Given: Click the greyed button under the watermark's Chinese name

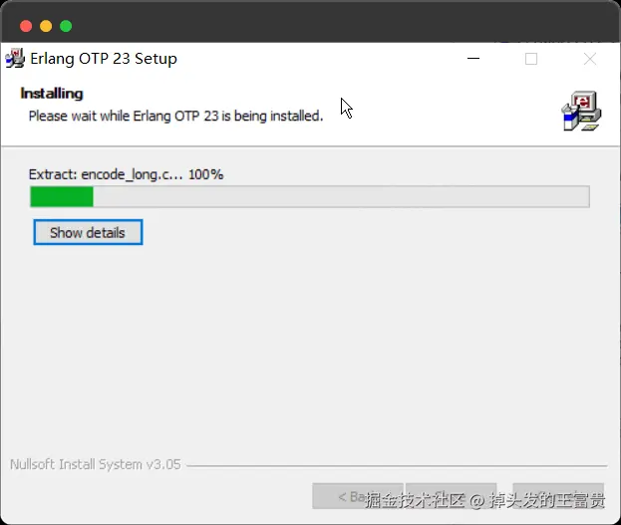Looking at the screenshot, I should [558, 496].
